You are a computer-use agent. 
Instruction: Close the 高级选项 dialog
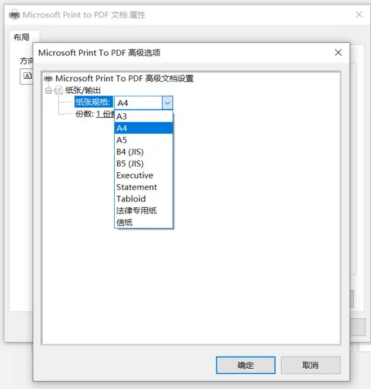tap(338, 53)
